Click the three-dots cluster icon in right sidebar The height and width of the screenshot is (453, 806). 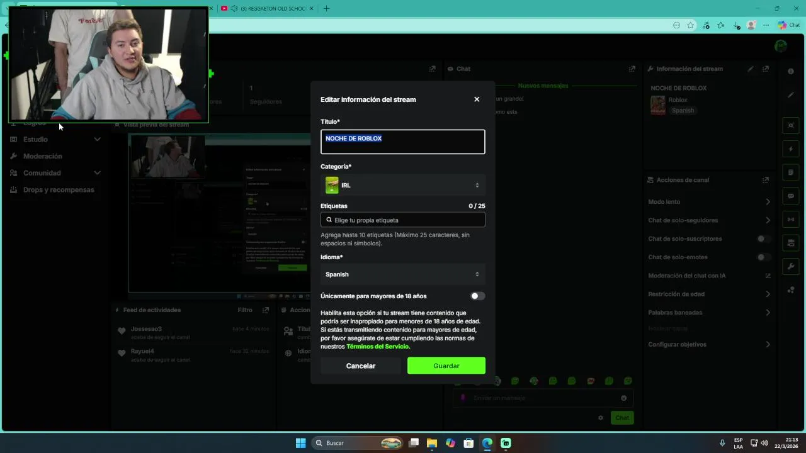coord(791,290)
